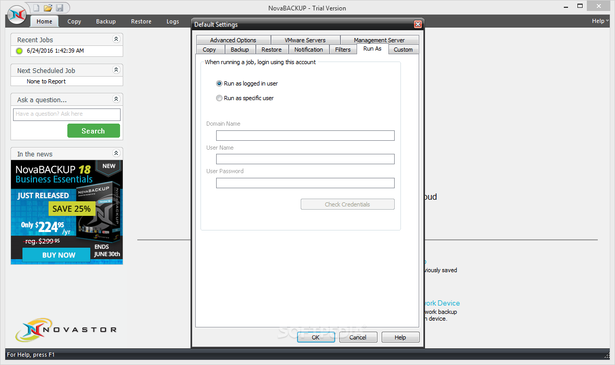Open the Logs ribbon tab
Viewport: 615px width, 365px height.
point(173,21)
